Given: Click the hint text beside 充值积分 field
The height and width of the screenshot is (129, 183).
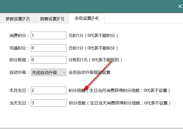Looking at the screenshot, I should pyautogui.click(x=93, y=48).
